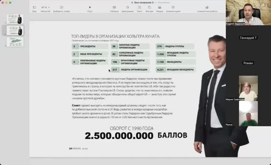Open the document title 'Без названия 2' dropdown
This screenshot has height=165, width=271.
click(144, 3)
